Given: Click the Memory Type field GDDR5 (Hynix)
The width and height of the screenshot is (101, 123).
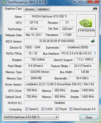Looking at the screenshot, I should click(40, 72).
